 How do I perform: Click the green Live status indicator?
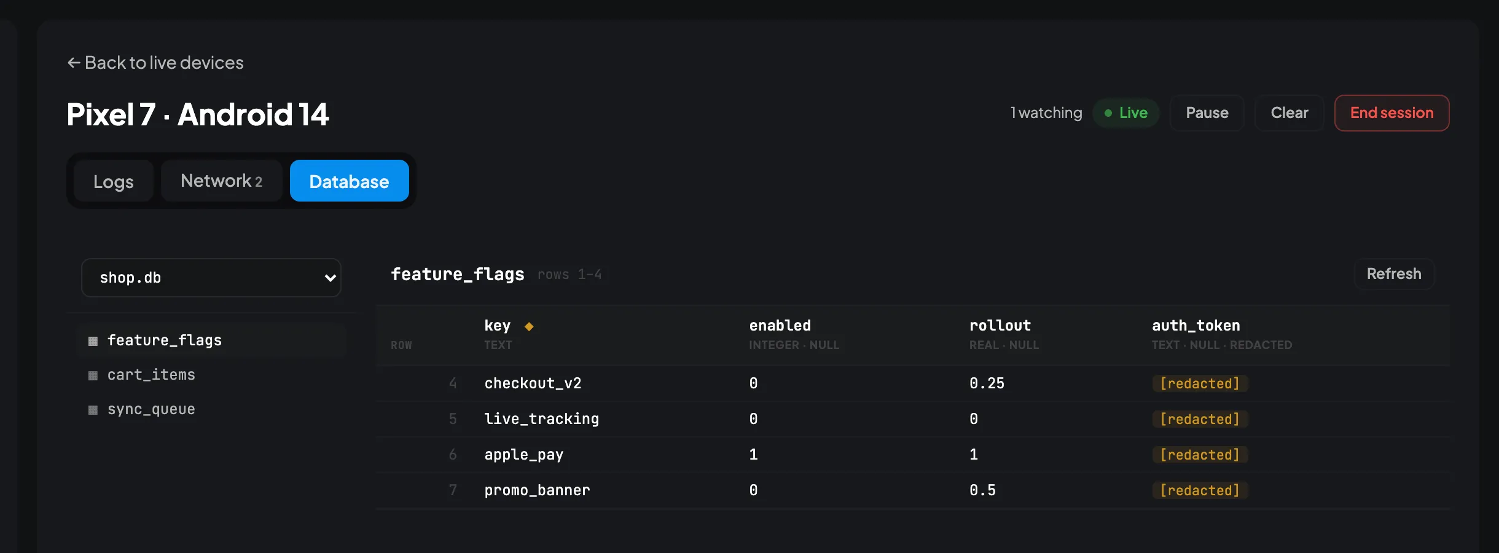tap(1126, 113)
